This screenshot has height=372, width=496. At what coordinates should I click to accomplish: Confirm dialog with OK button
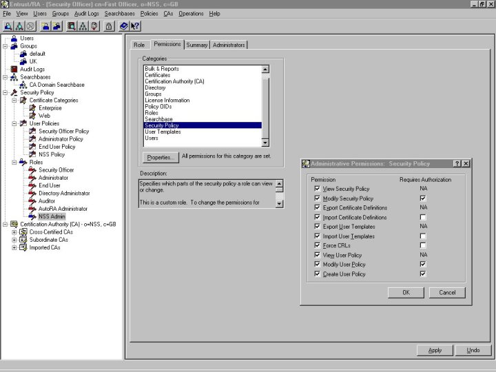click(x=406, y=293)
